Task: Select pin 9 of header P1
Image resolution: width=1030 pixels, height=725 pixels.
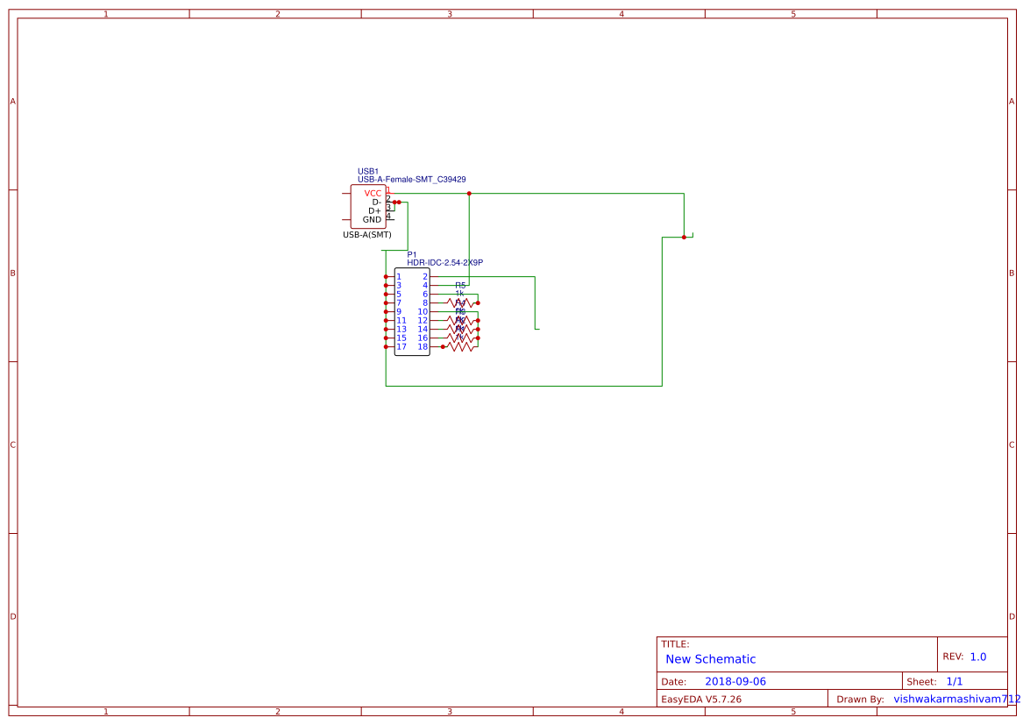Action: pyautogui.click(x=399, y=312)
